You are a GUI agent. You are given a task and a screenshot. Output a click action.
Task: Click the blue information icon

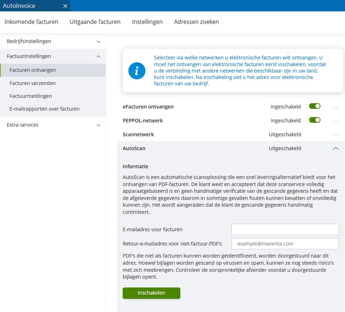point(137,71)
